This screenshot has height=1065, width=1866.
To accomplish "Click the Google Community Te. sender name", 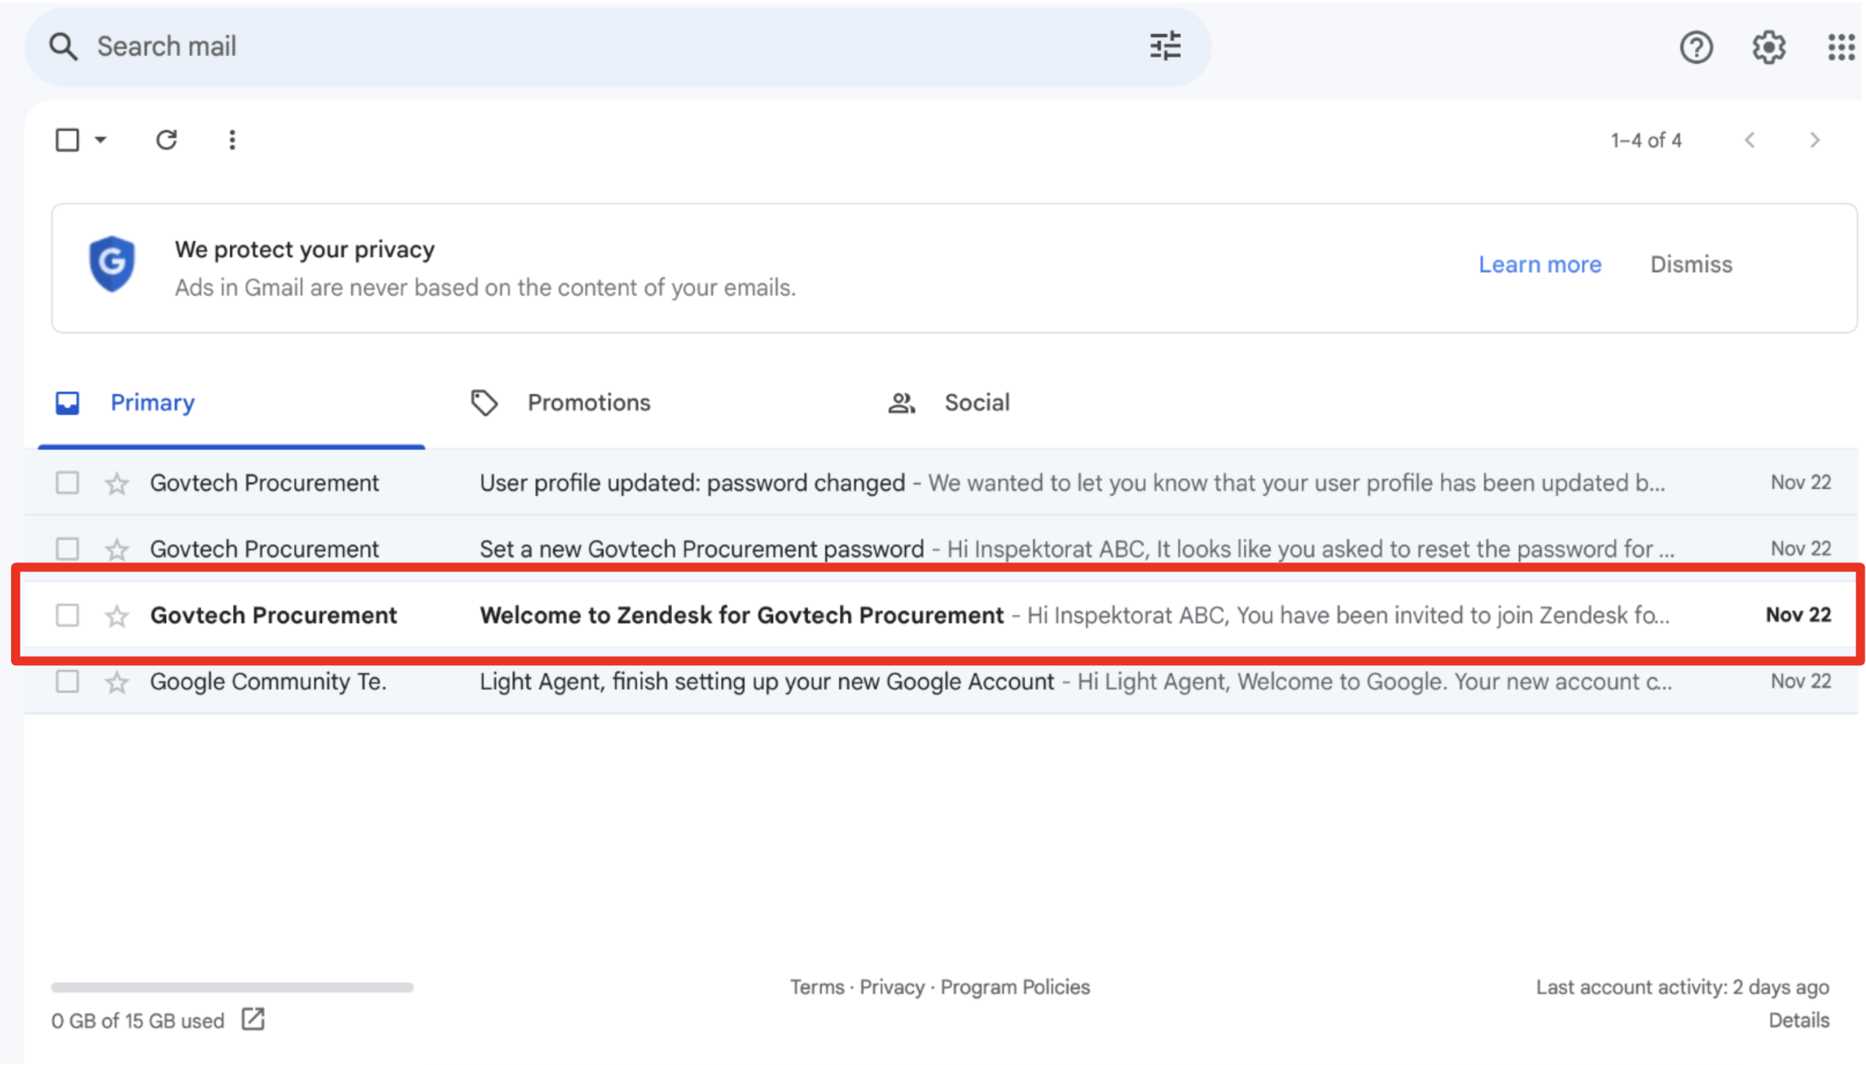I will pos(268,681).
